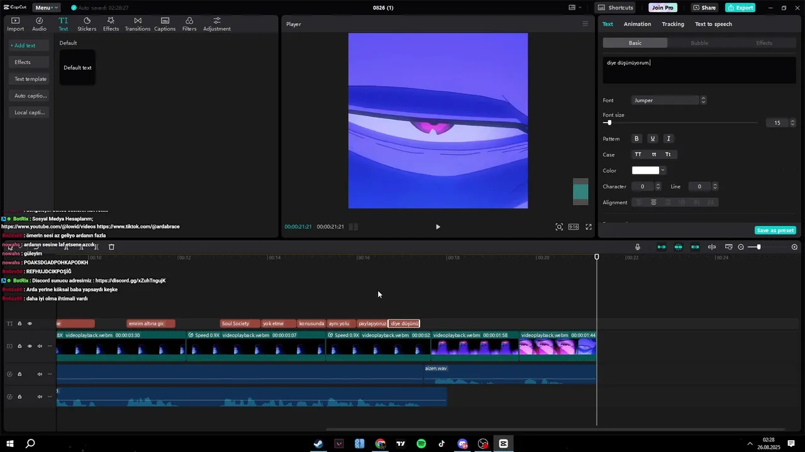Image resolution: width=805 pixels, height=452 pixels.
Task: Click the Shortcuts button
Action: coord(615,8)
